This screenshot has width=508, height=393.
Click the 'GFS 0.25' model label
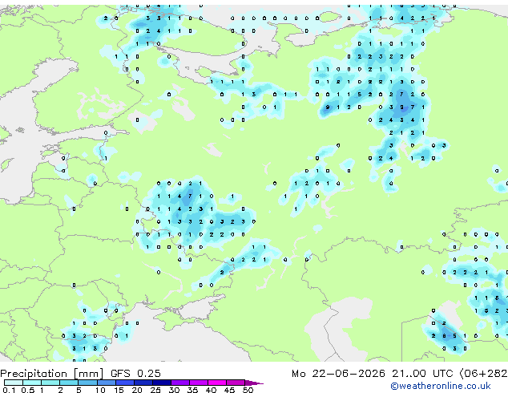coord(135,374)
